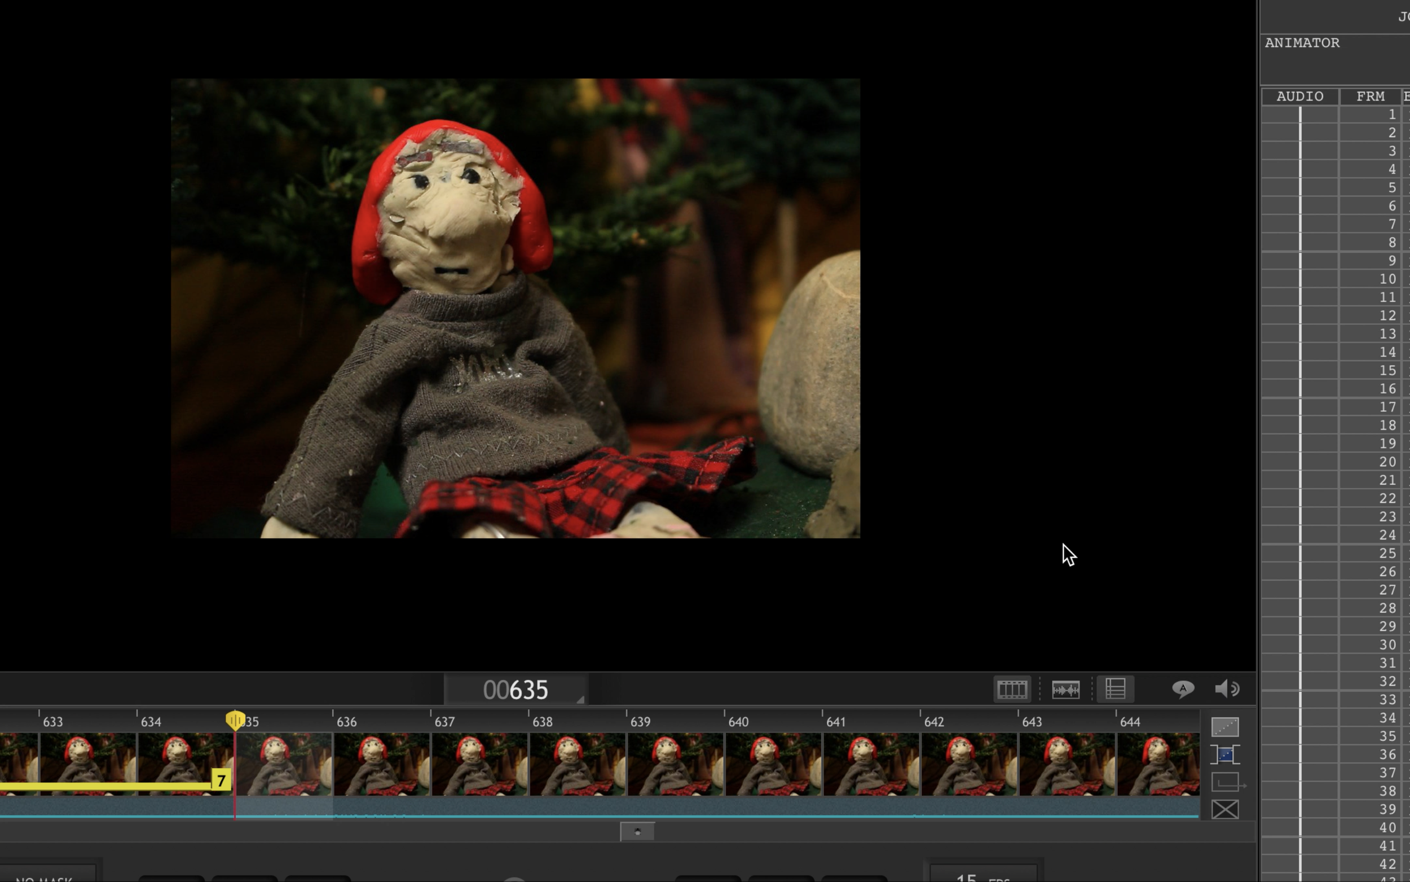Click the timeline ruler label 640
The width and height of the screenshot is (1410, 882).
pos(738,722)
